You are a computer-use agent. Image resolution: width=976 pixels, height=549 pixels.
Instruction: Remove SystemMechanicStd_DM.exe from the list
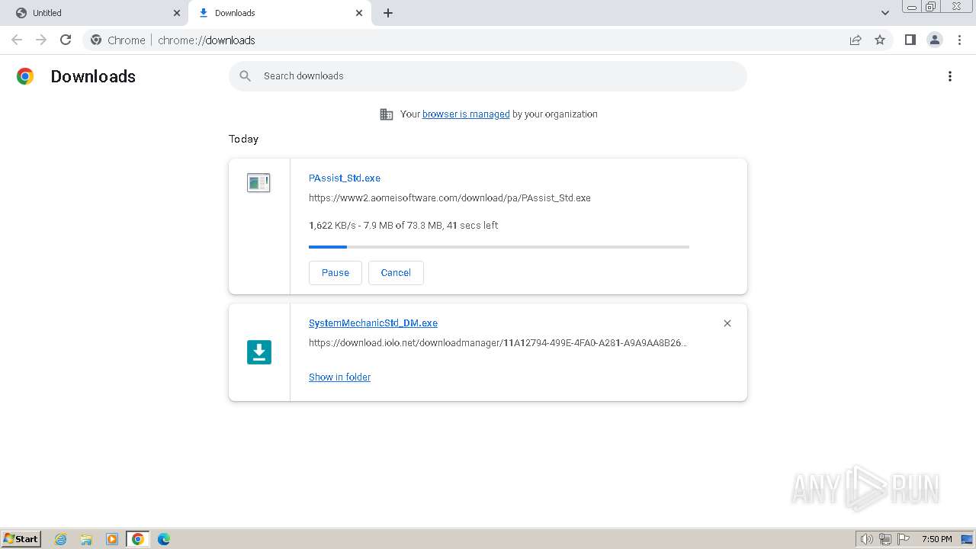(727, 323)
